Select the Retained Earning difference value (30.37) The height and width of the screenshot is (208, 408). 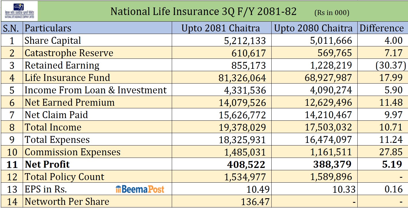(391, 65)
